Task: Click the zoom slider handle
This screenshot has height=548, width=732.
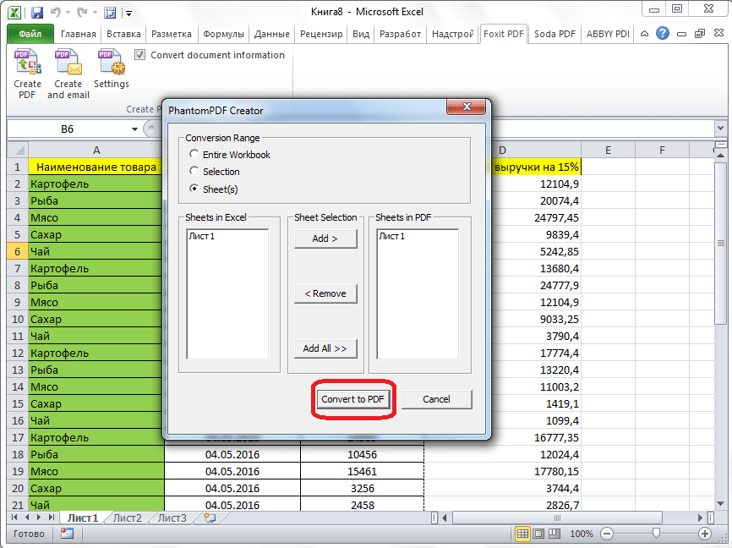Action: tap(656, 534)
